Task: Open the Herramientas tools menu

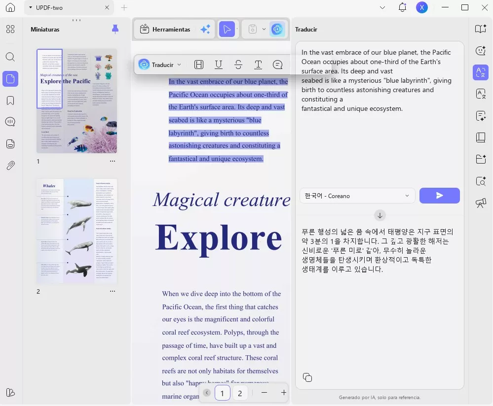Action: [x=165, y=29]
